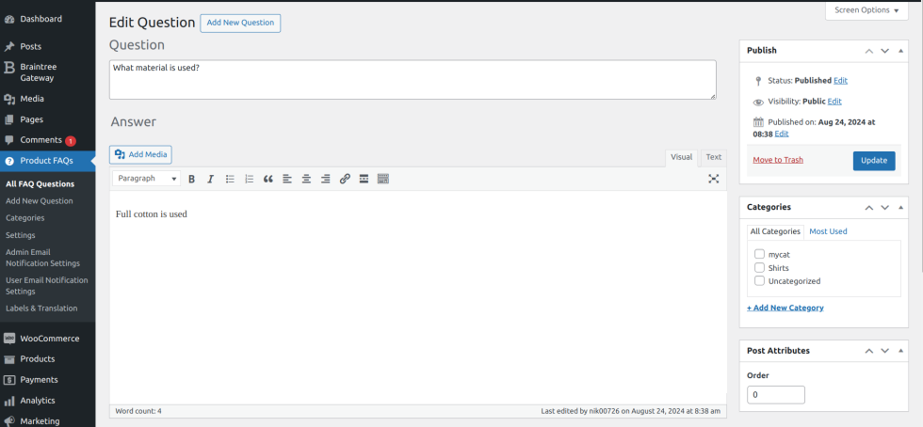The height and width of the screenshot is (427, 923).
Task: Move Publish box down
Action: (884, 51)
